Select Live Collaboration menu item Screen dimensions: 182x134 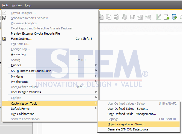[50, 114]
